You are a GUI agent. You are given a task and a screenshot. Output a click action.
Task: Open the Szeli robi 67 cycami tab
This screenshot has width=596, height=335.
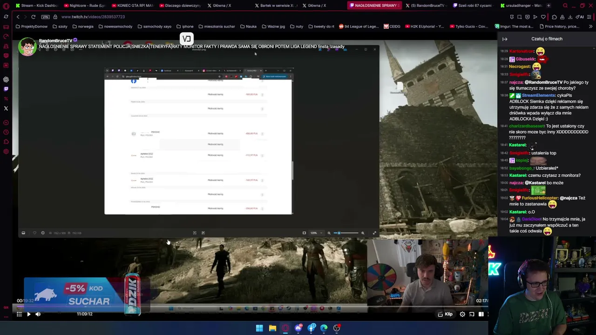pos(473,6)
